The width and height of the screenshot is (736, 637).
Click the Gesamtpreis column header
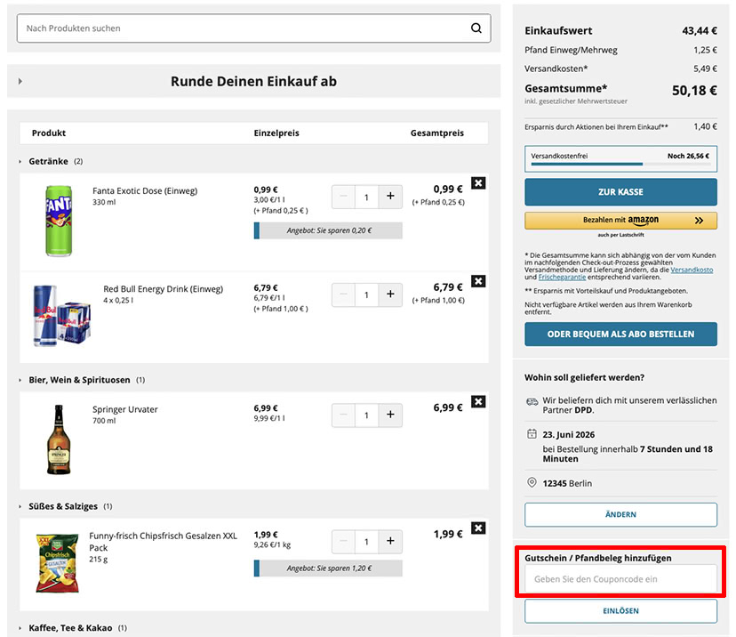pyautogui.click(x=437, y=133)
